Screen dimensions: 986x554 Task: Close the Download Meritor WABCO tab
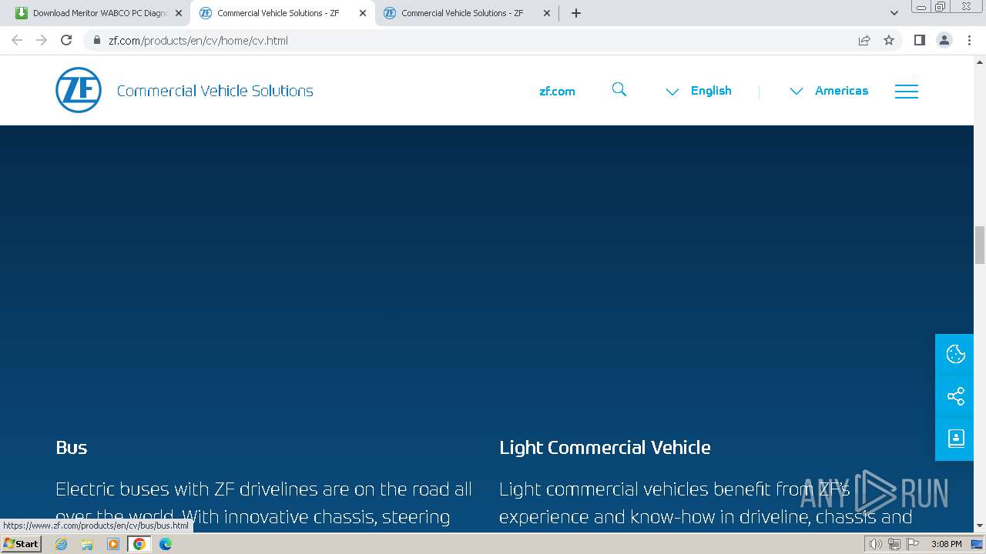coord(179,13)
